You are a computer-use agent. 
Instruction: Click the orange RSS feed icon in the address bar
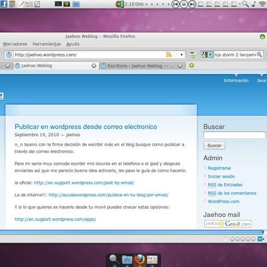[169, 55]
